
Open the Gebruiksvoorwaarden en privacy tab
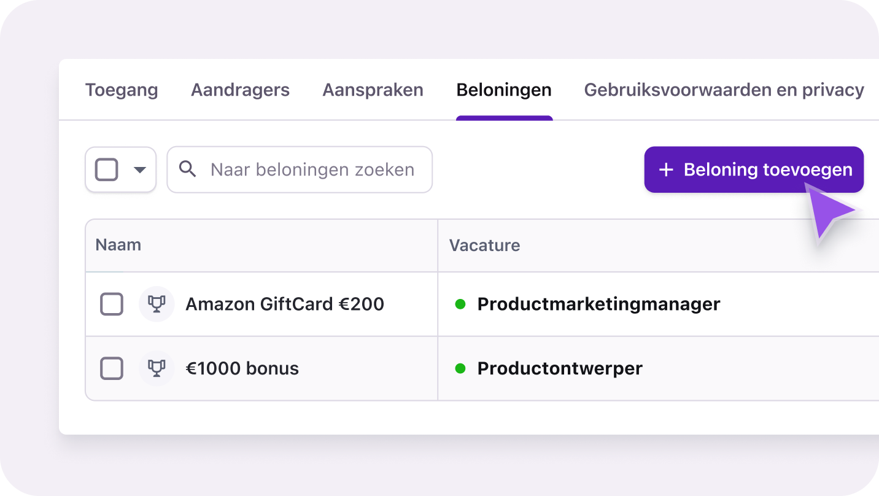click(724, 90)
